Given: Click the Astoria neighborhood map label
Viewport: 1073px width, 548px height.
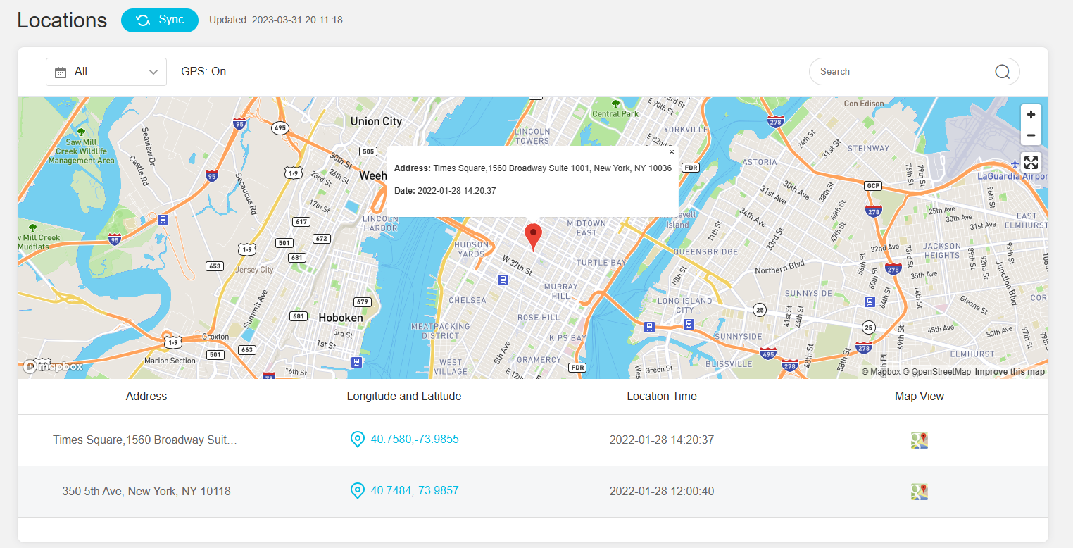Looking at the screenshot, I should click(x=760, y=162).
